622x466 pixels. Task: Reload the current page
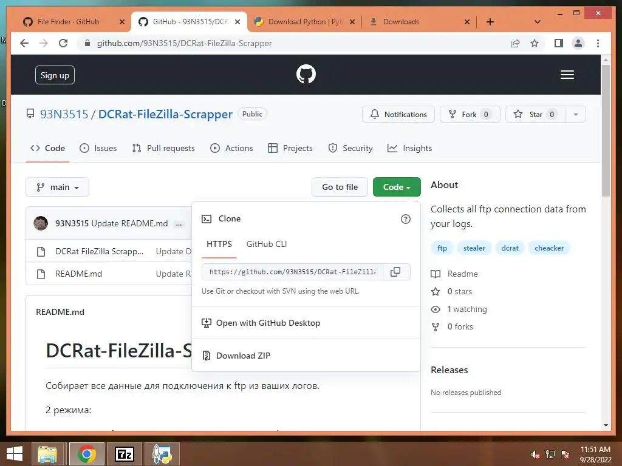[63, 43]
